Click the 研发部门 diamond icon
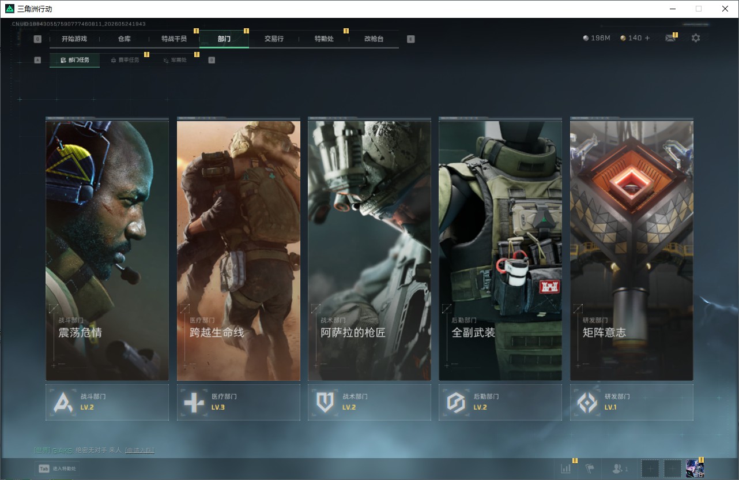This screenshot has height=480, width=739. click(587, 402)
